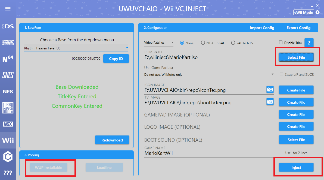
Task: Open the TurboGrafx-16 injector
Action: tap(8, 108)
